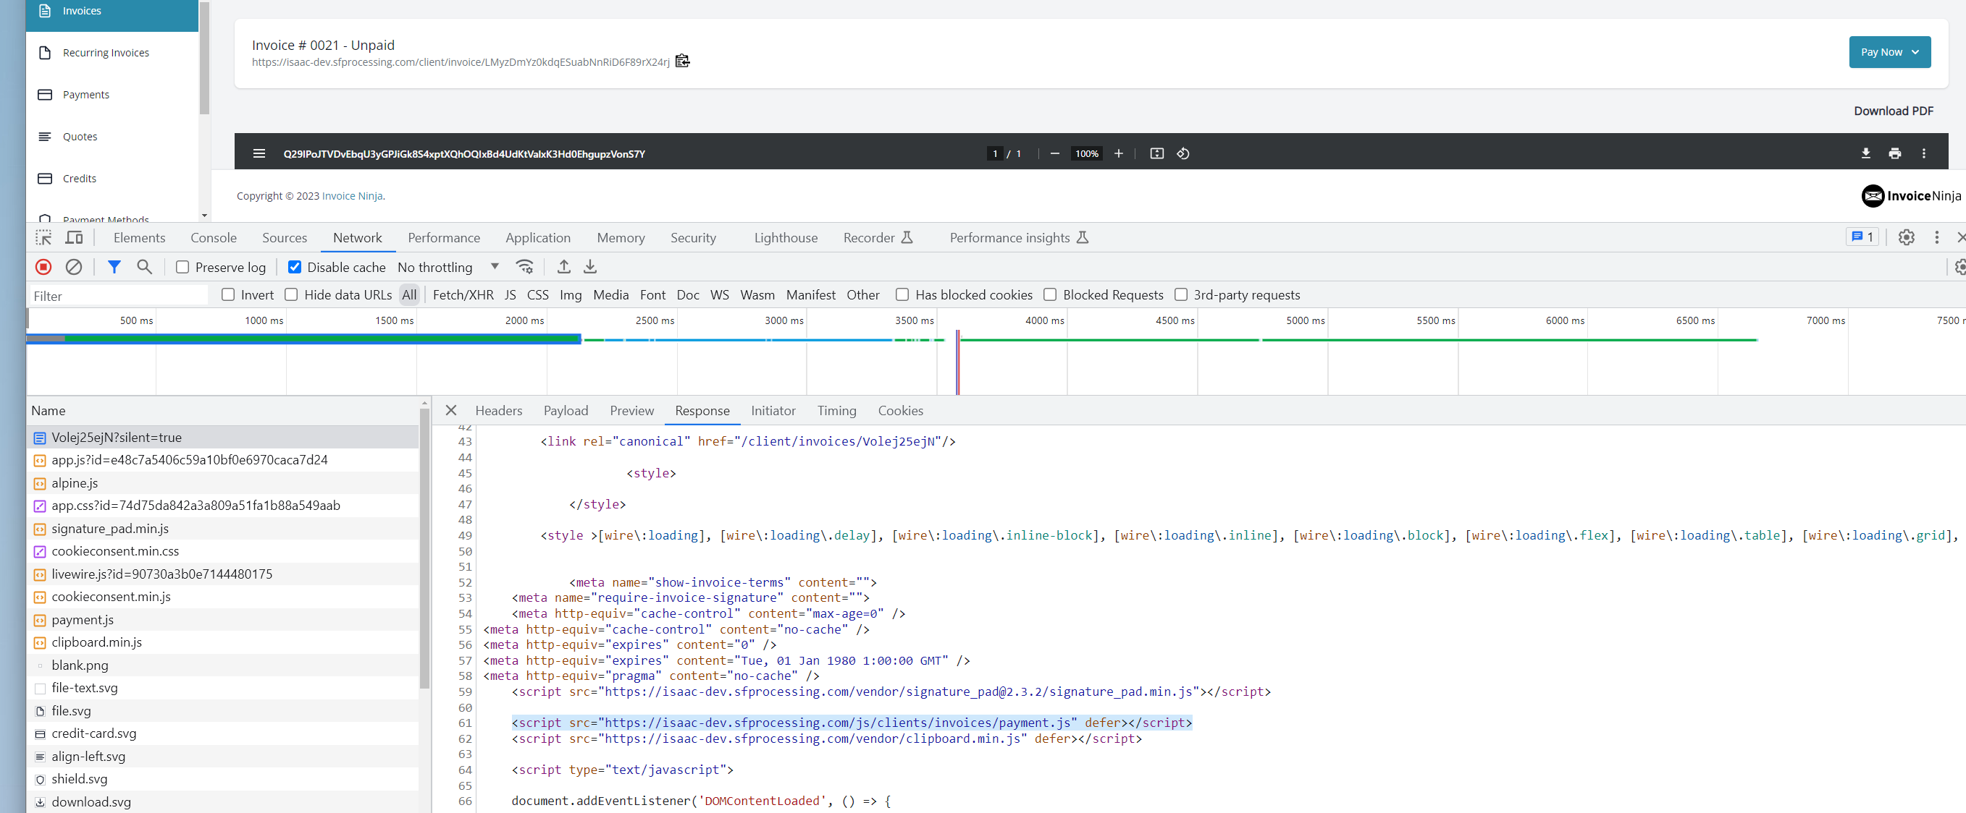Download the PDF from viewer toolbar
Image resolution: width=1966 pixels, height=813 pixels.
point(1865,153)
